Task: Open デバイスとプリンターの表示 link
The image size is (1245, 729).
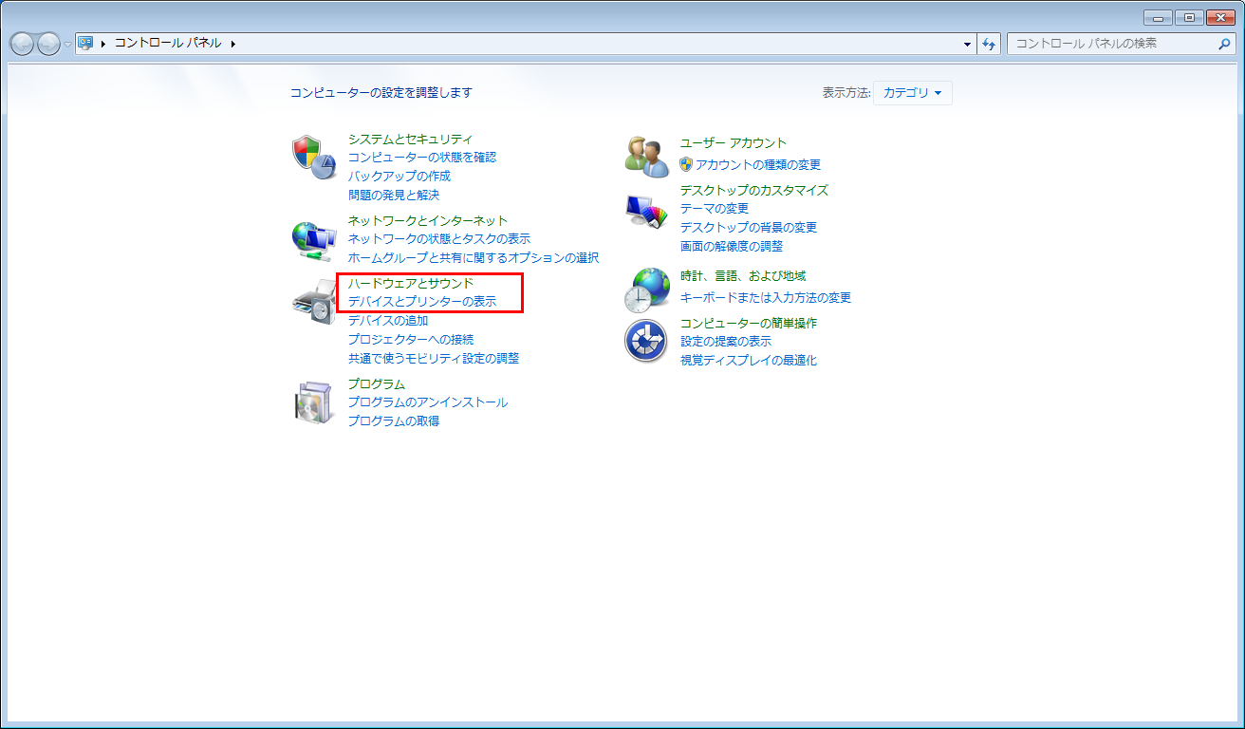Action: [421, 302]
